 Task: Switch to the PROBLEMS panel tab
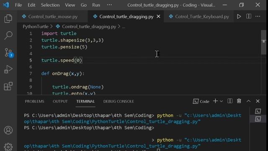34,102
